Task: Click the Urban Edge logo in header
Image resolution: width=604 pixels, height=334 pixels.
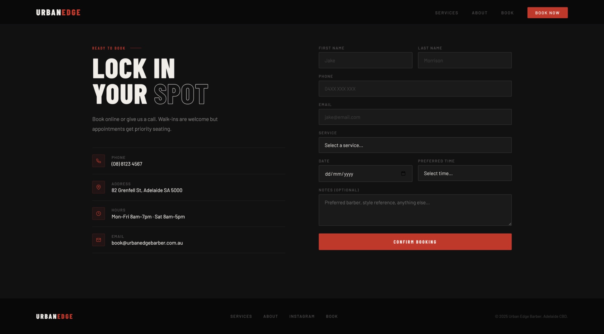Action: pyautogui.click(x=58, y=13)
